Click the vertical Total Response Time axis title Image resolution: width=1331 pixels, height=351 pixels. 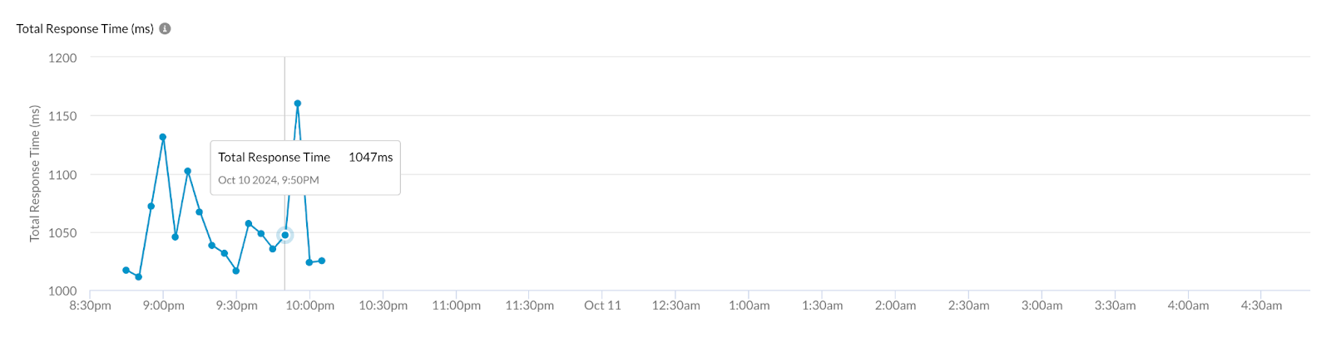[35, 173]
